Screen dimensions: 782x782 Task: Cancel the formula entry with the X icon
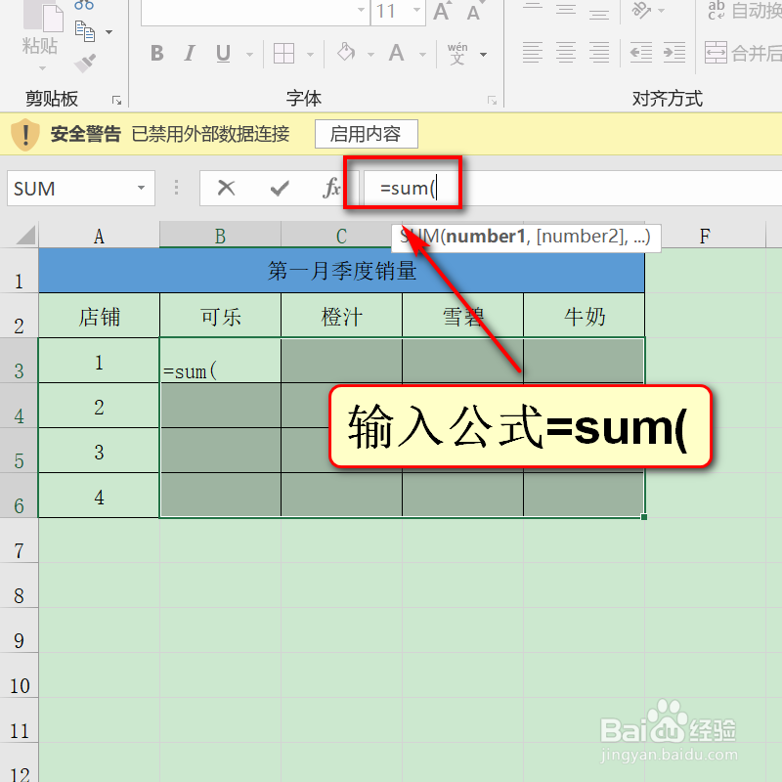(227, 188)
